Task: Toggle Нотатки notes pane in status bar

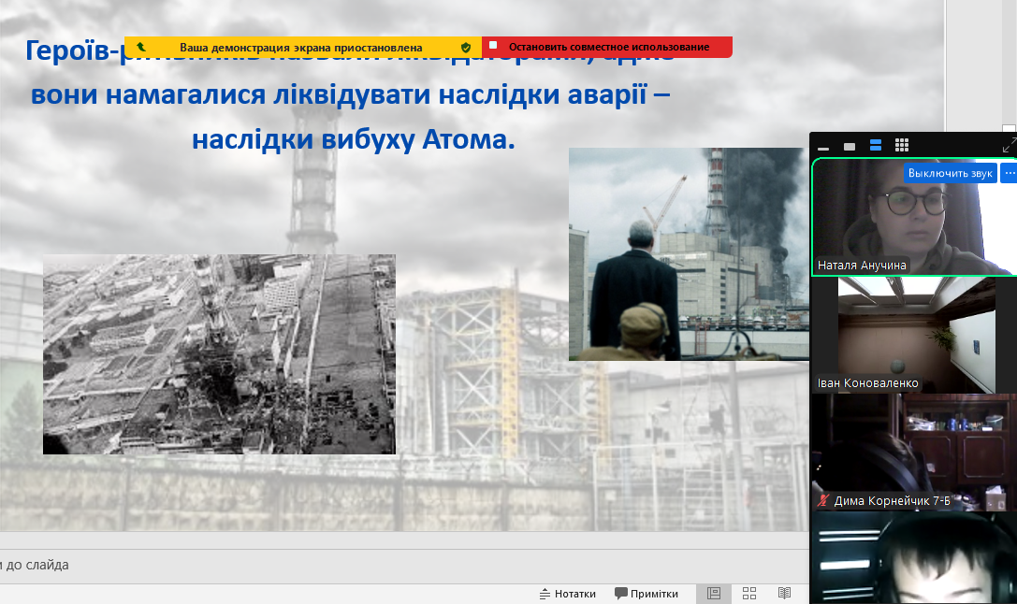Action: click(x=567, y=594)
